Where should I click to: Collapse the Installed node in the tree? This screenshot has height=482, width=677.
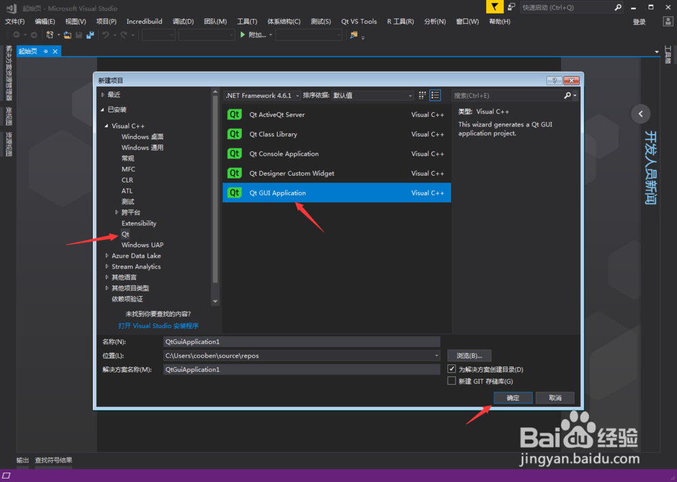[103, 110]
